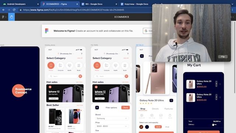
Task: Click the search field in FILTERS frame
Action: tap(109, 76)
